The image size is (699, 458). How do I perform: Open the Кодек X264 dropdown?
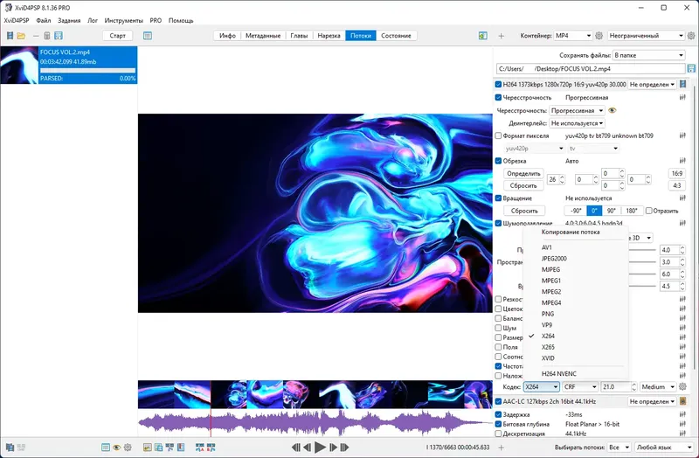(x=542, y=386)
